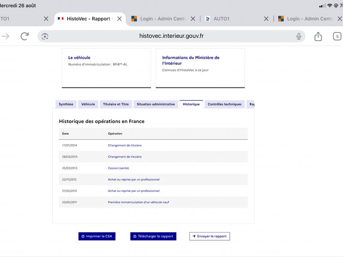343x257 pixels.
Task: Click the Télécharger le rapport button
Action: [x=153, y=236]
